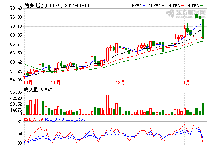Click the 54.06 price axis label
This screenshot has height=145, width=207.
coord(16,80)
